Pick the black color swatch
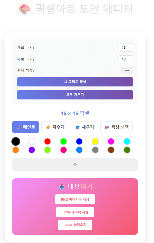This screenshot has width=154, height=243. pyautogui.click(x=16, y=141)
